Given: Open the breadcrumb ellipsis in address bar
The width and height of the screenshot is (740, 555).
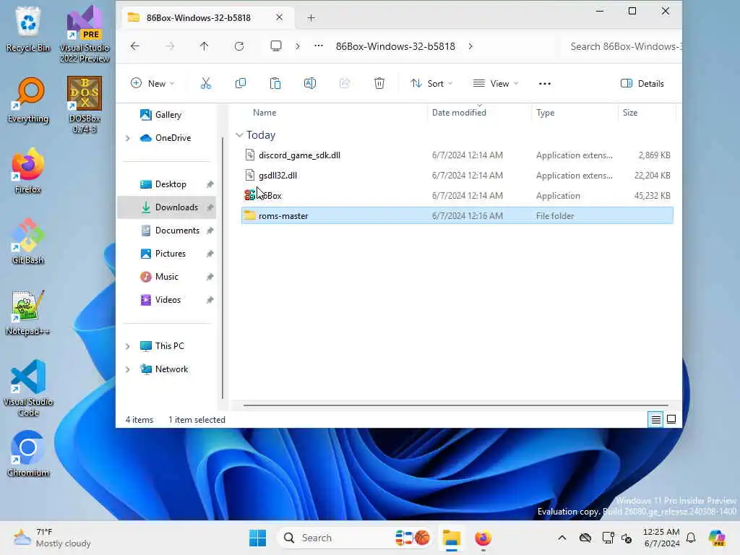Looking at the screenshot, I should click(x=319, y=46).
